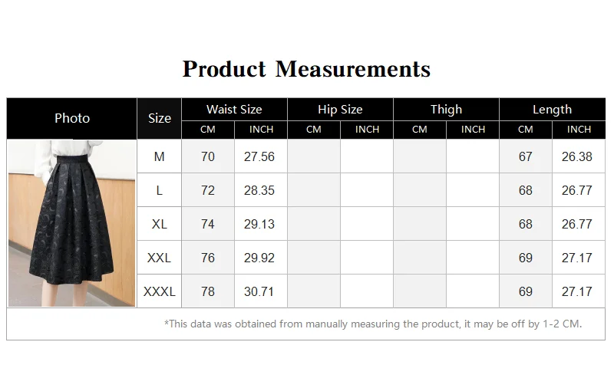Click the Size column header

tap(160, 118)
